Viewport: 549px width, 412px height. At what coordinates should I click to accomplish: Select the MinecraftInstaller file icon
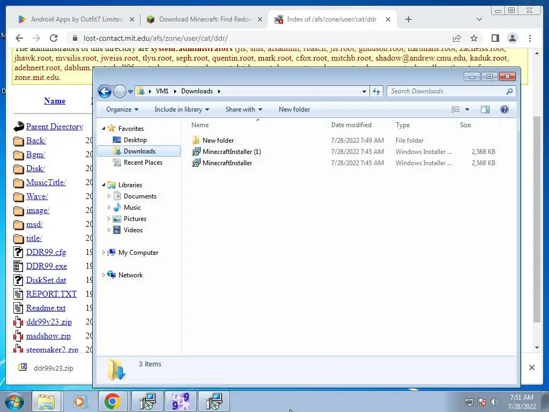pyautogui.click(x=196, y=163)
